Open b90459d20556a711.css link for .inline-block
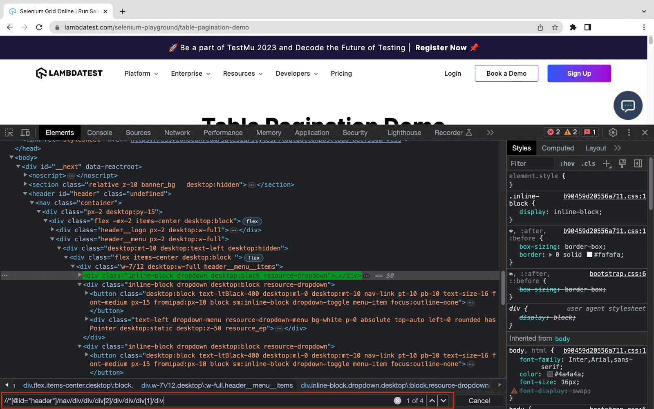This screenshot has height=409, width=654. pos(605,196)
